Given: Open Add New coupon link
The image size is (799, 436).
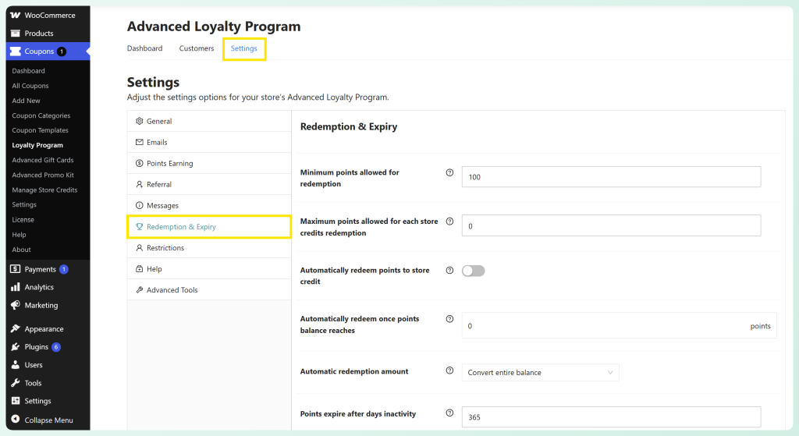Looking at the screenshot, I should 26,101.
